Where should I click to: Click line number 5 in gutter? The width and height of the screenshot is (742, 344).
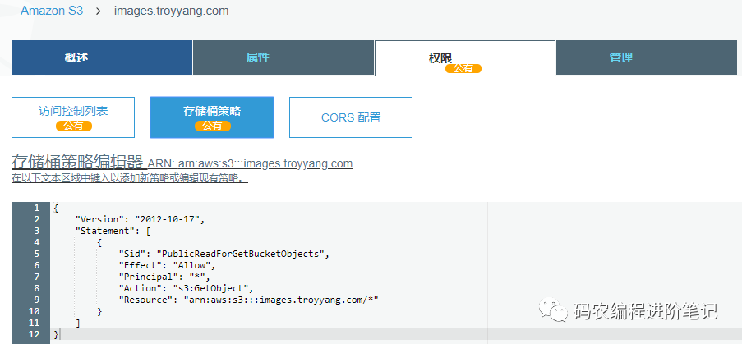[37, 254]
